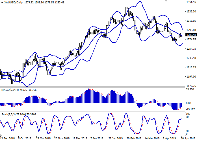197x141 pixels.
Task: Select the 5 Oct 2018 date label
Action: (x=25, y=139)
